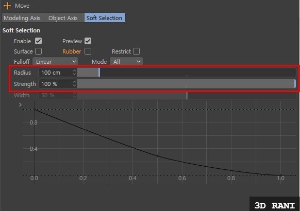
Task: Switch to the Object Axis tab
Action: [63, 18]
